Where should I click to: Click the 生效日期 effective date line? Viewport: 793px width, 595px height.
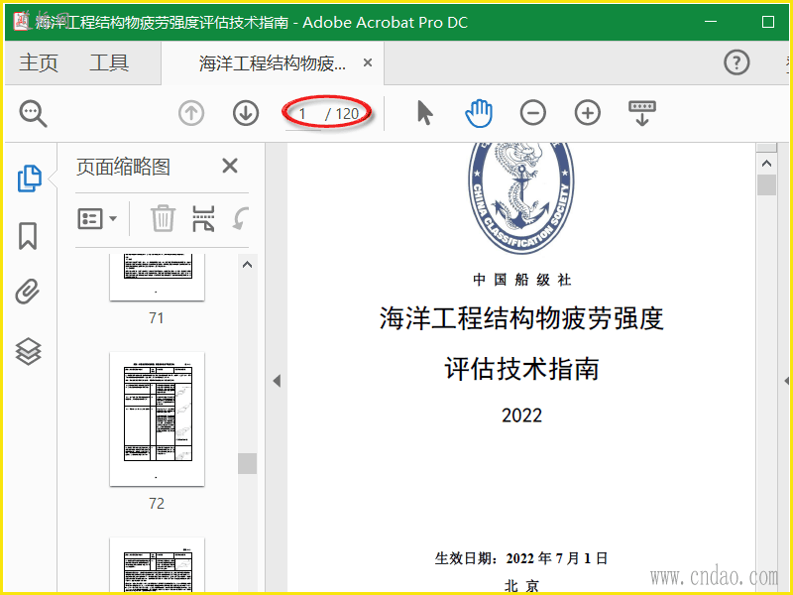[521, 558]
